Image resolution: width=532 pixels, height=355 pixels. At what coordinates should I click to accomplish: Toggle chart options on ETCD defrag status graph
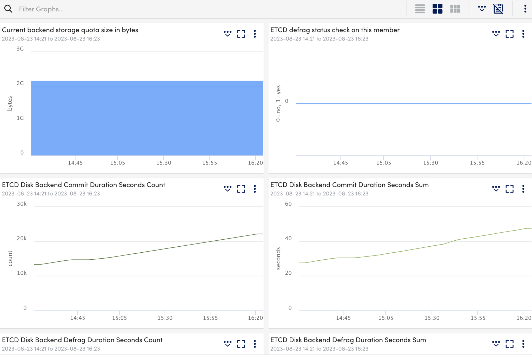pyautogui.click(x=496, y=34)
